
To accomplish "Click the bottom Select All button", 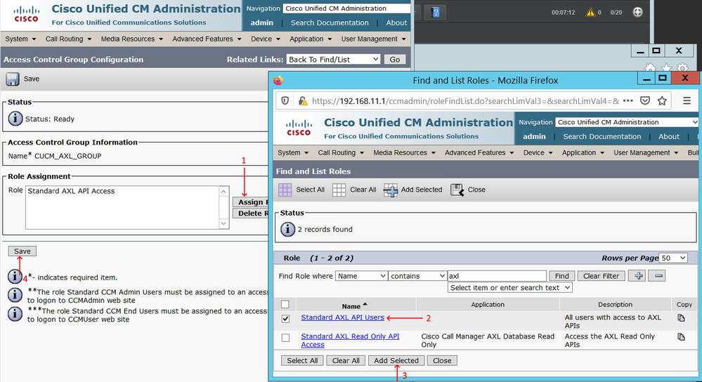I will (302, 360).
